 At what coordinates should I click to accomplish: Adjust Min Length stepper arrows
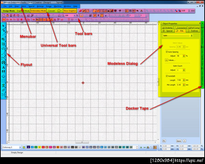point(184,85)
